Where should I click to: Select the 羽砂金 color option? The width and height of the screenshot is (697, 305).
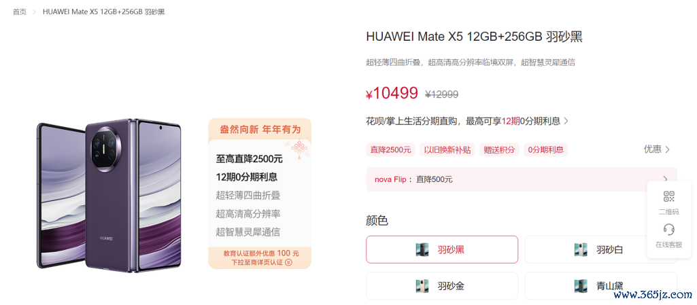tap(442, 286)
